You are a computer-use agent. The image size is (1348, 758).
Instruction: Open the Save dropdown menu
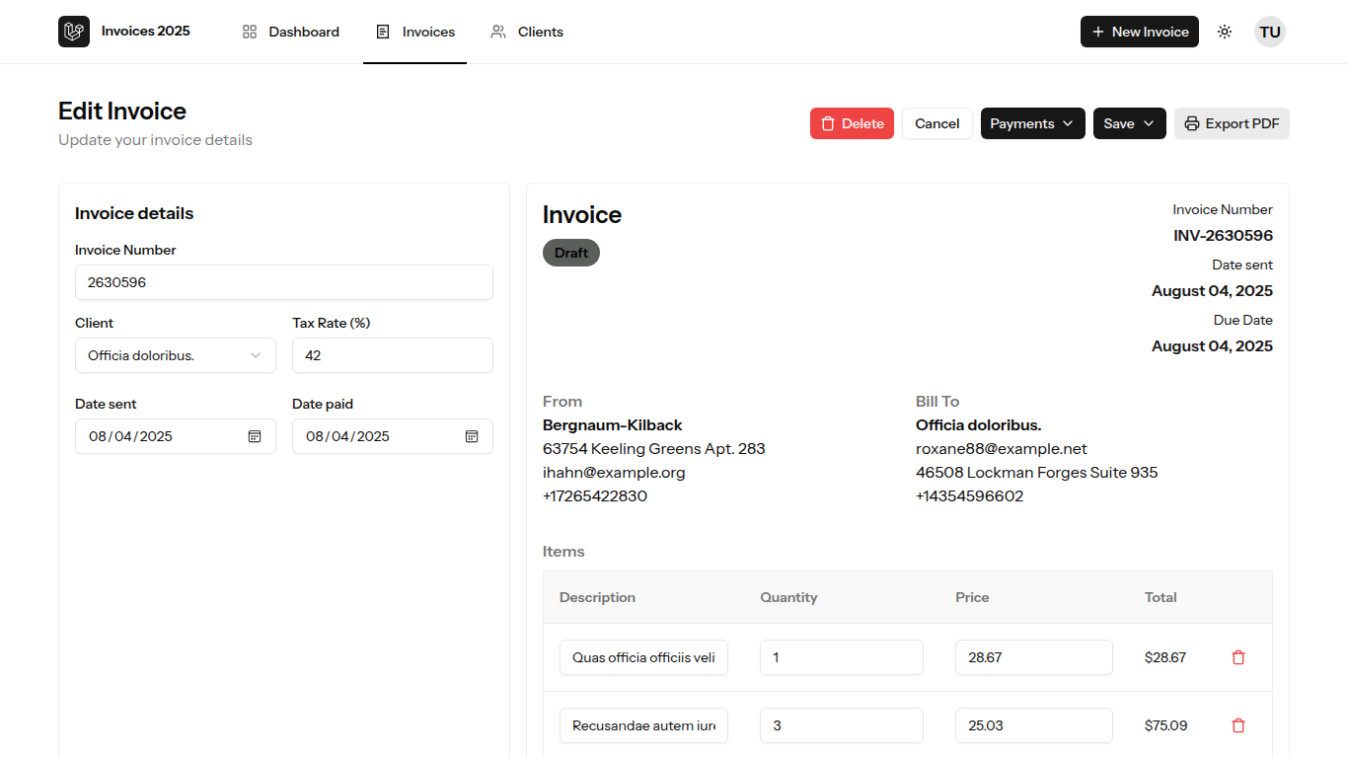click(x=1129, y=123)
